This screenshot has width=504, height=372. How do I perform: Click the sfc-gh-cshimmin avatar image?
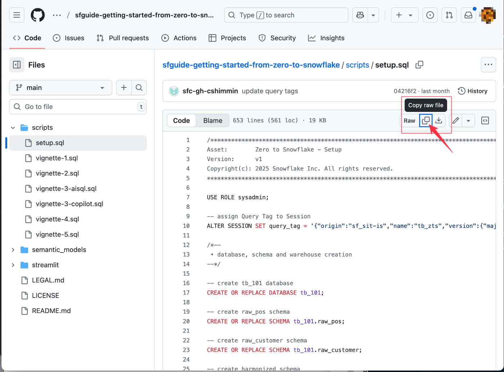point(174,91)
